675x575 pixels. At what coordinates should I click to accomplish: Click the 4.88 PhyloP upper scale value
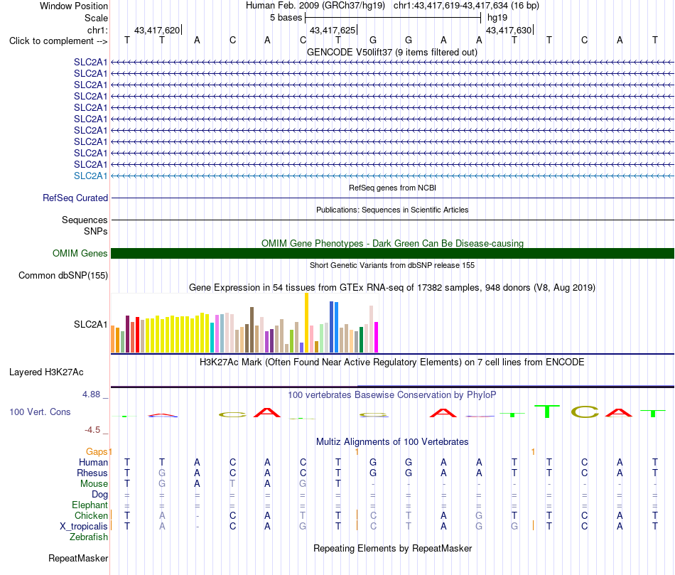click(91, 394)
